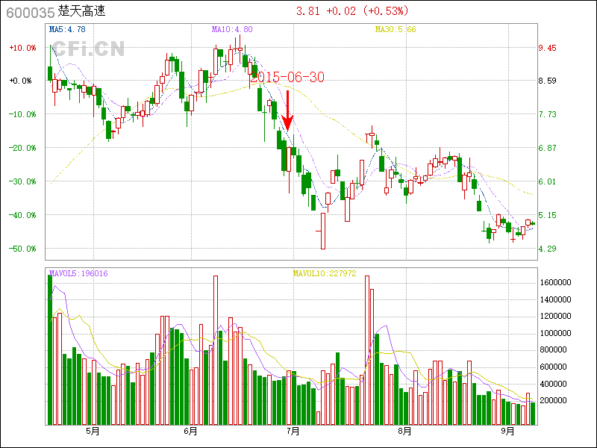Click the MAVOL10:227972 volume label
597x448 pixels.
tap(324, 273)
